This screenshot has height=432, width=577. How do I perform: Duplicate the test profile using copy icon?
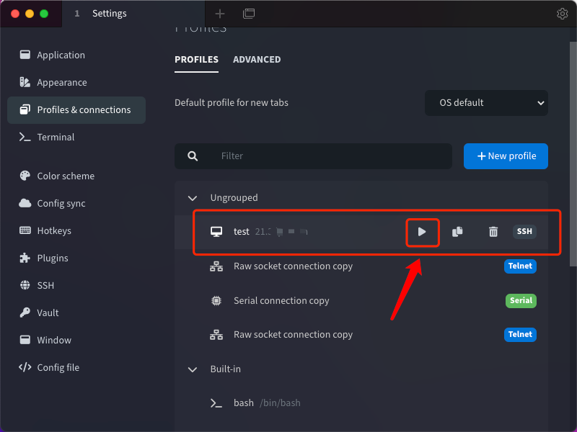click(457, 232)
